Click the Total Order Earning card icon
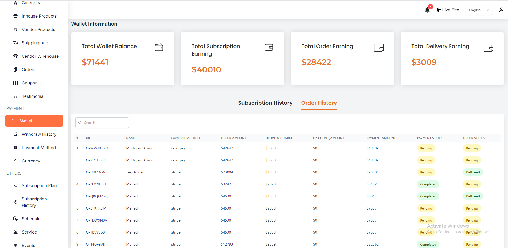The height and width of the screenshot is (248, 508). 378,48
